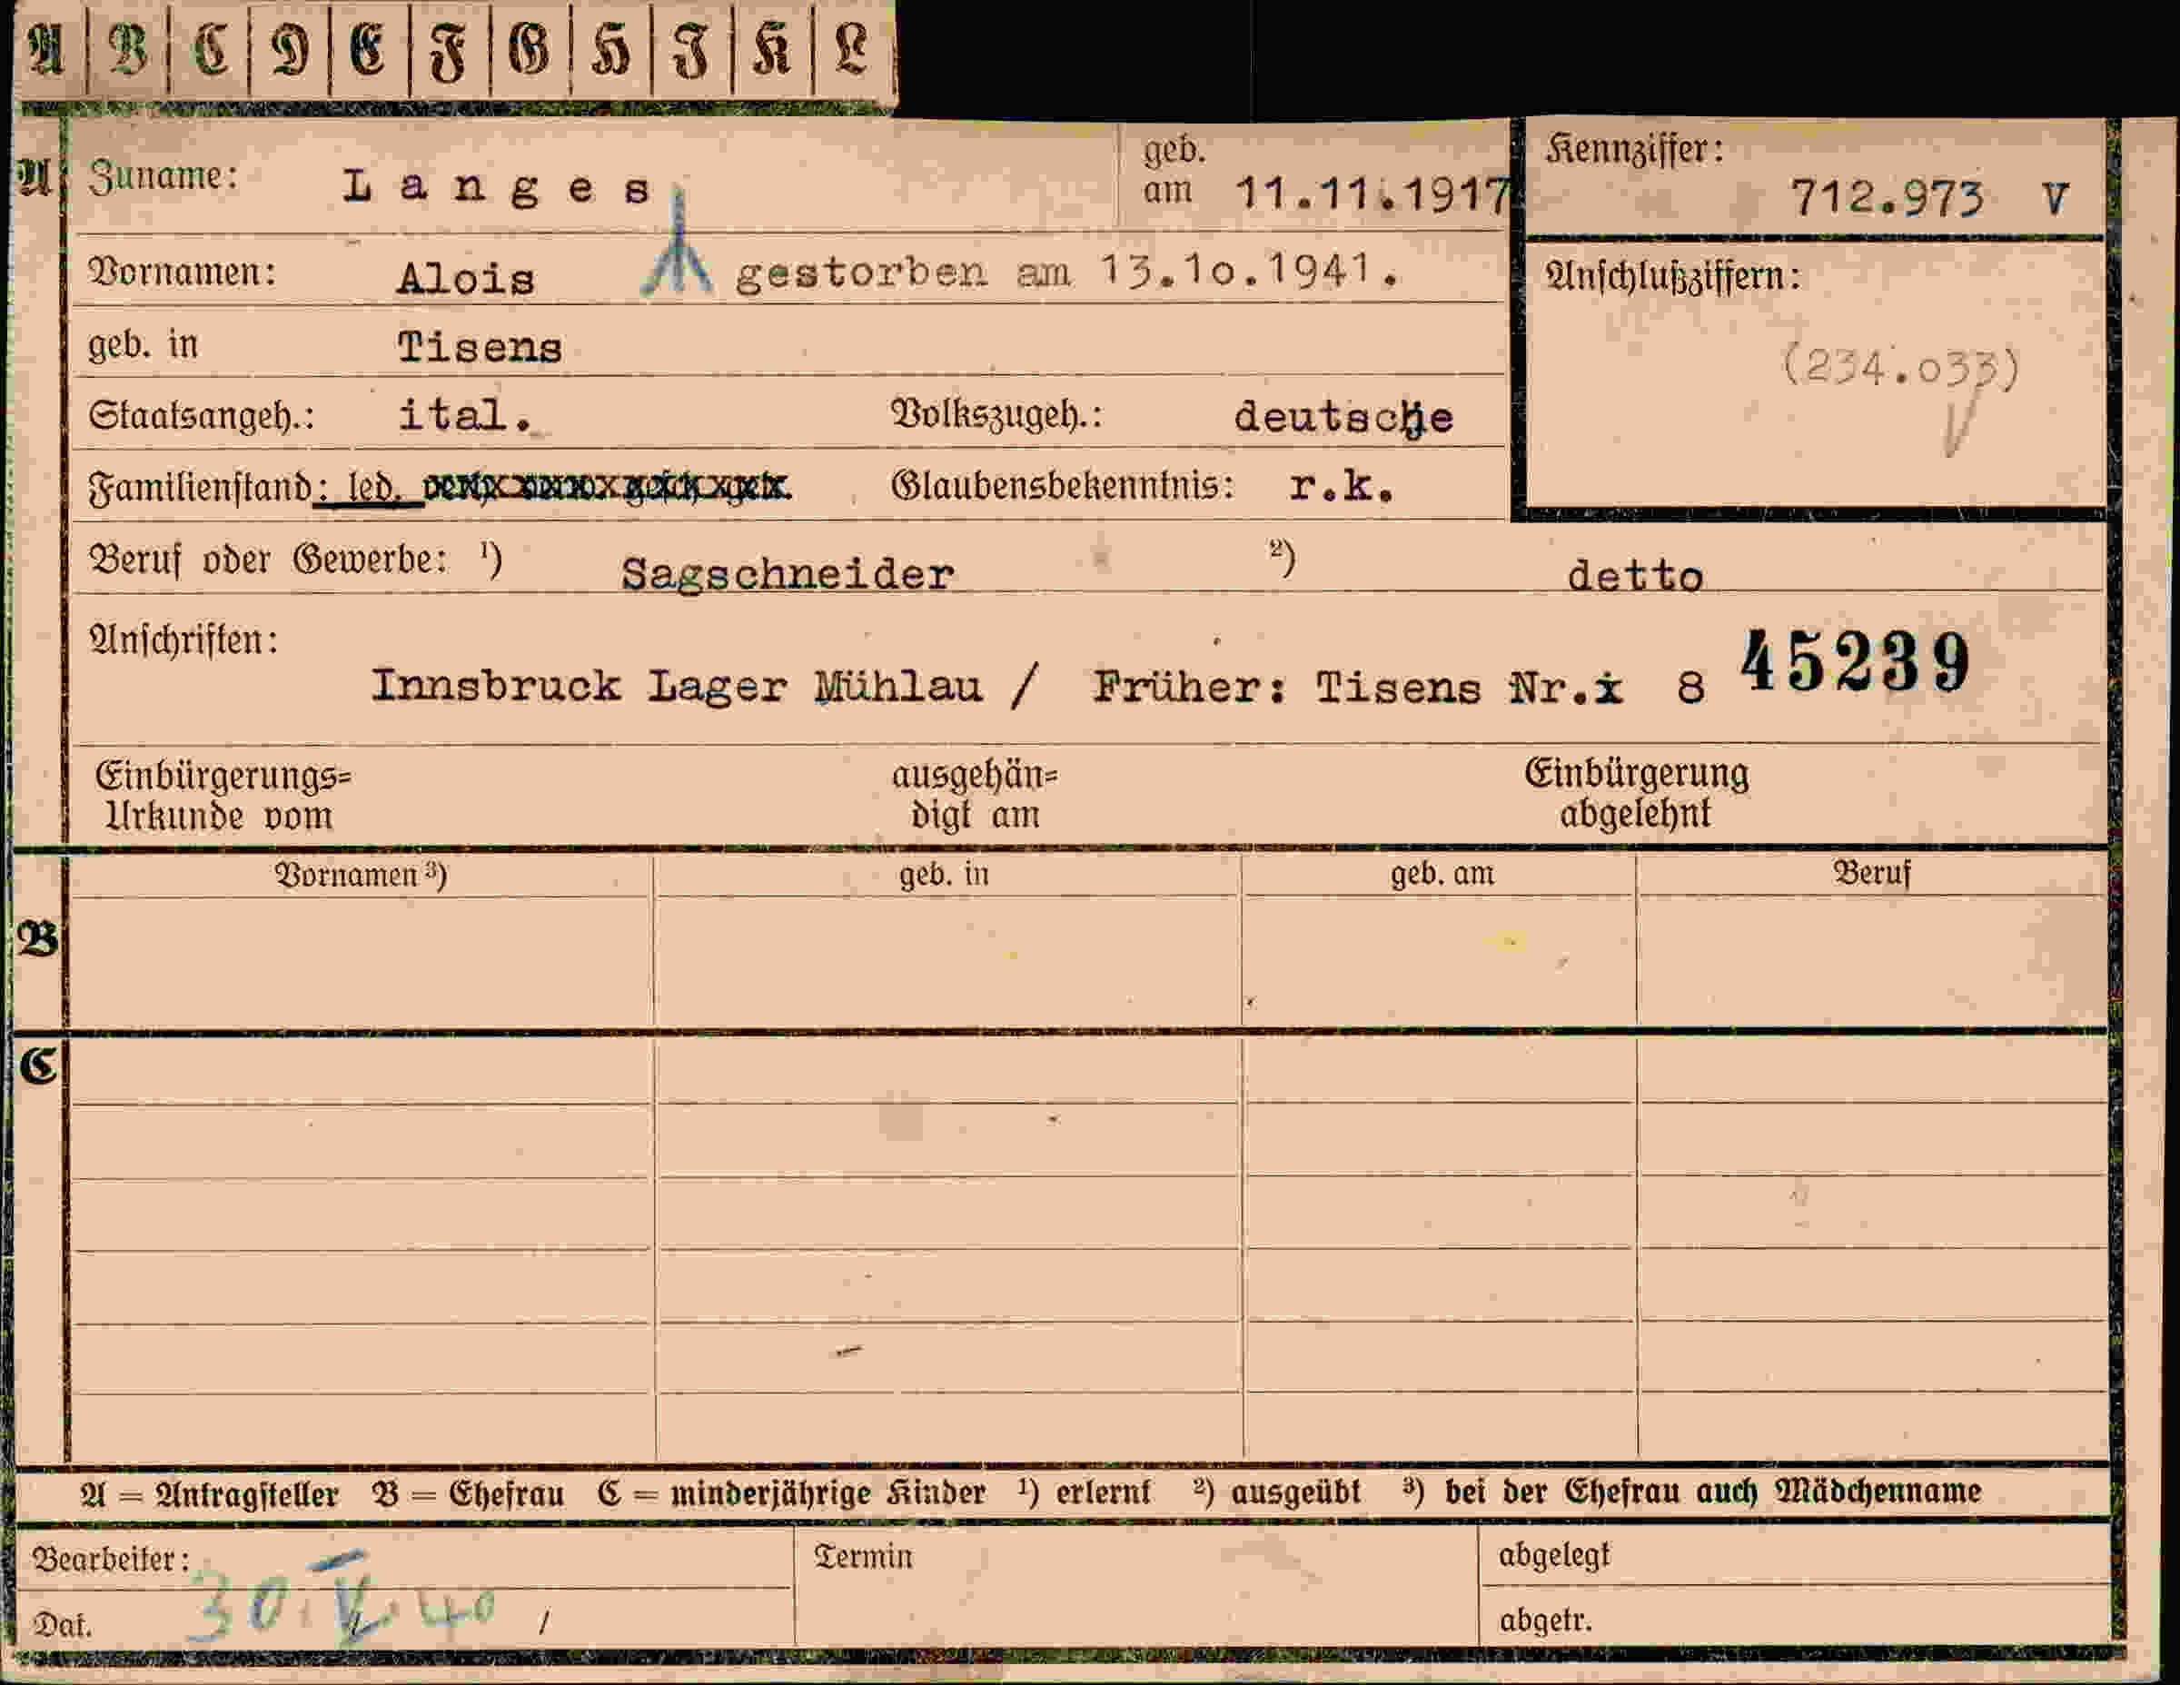Select the index tab letter E
Viewport: 2180px width, 1685px height.
368,51
